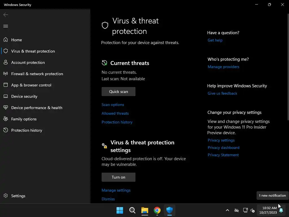Click the 1 new notification tooltip
The height and width of the screenshot is (217, 289).
click(x=272, y=196)
